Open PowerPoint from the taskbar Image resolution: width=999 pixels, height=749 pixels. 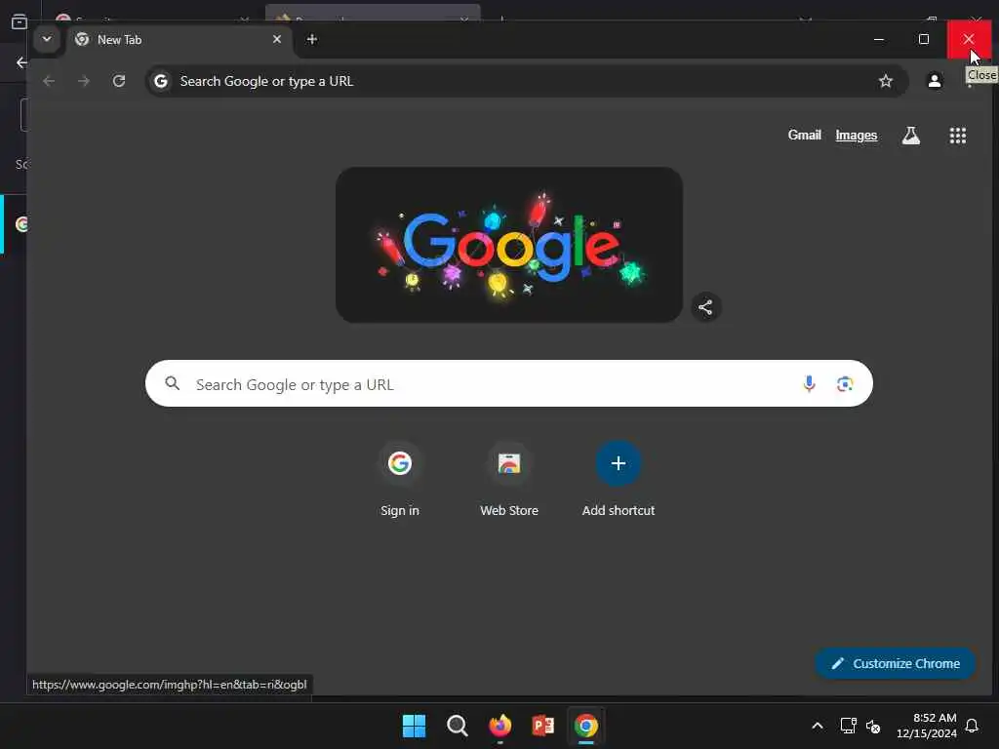coord(542,726)
